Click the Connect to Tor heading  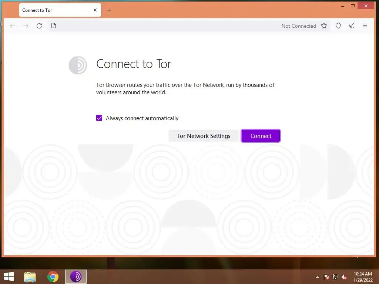click(134, 64)
